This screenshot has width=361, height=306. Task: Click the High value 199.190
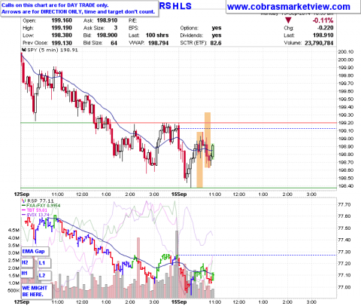(x=62, y=28)
